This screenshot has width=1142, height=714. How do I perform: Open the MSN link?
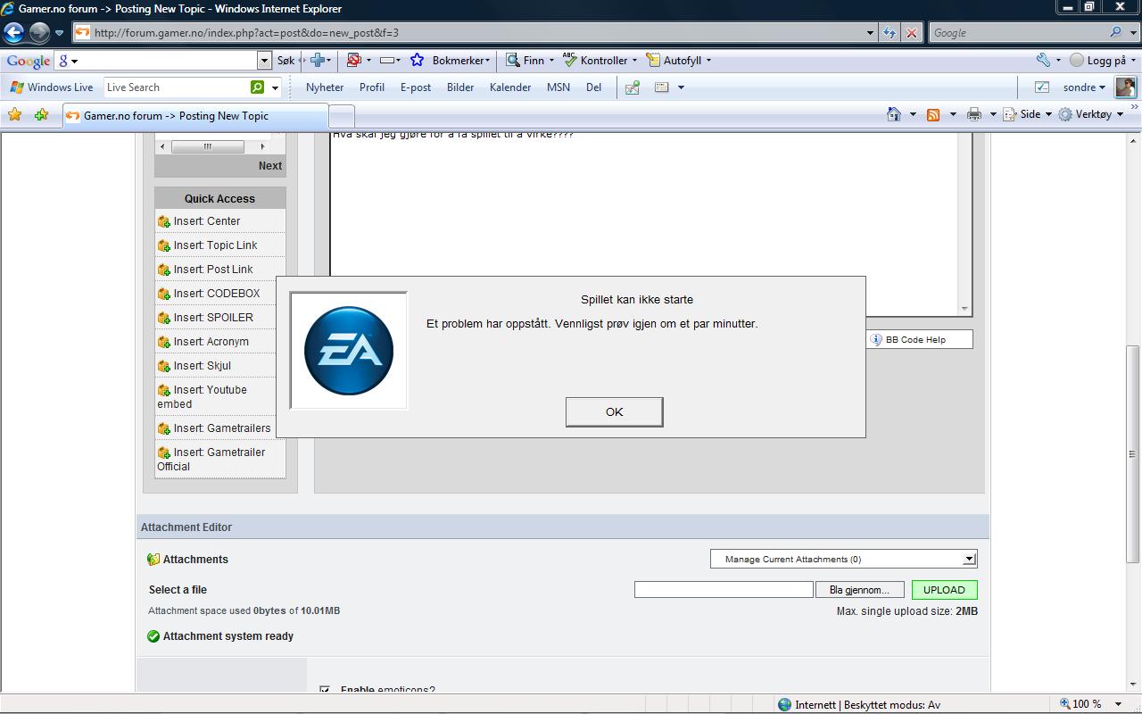pyautogui.click(x=559, y=87)
